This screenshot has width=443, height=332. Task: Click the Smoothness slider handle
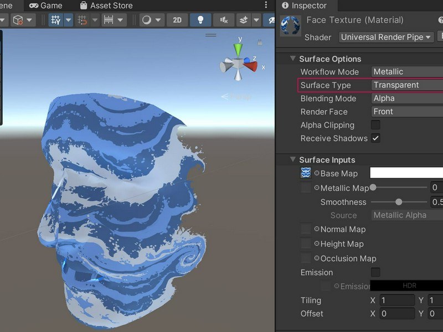tap(399, 202)
